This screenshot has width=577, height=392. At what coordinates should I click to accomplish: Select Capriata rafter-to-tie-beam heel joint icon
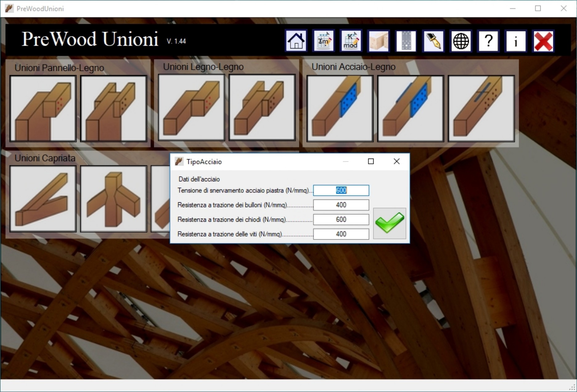click(x=43, y=199)
